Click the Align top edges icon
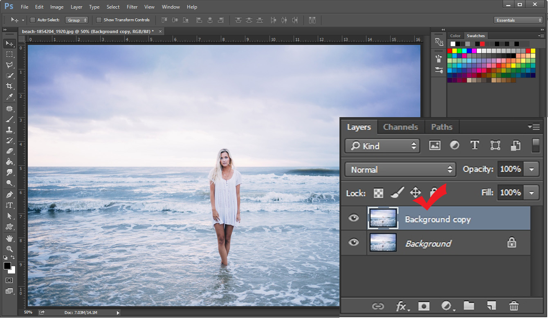The image size is (548, 318). coord(164,20)
